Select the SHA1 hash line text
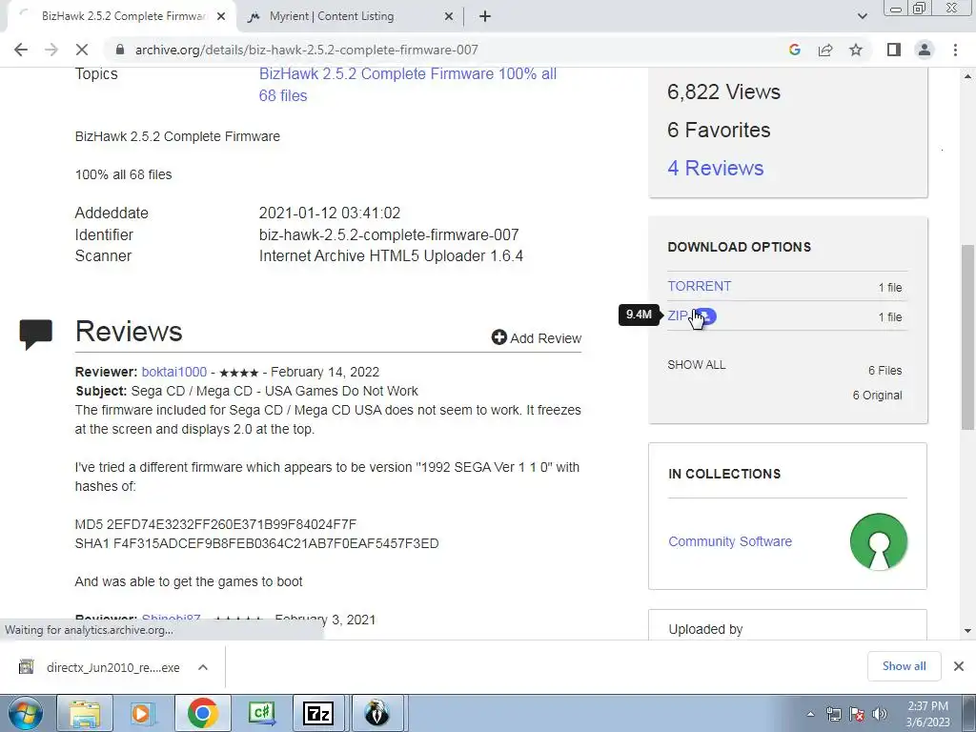Viewport: 976px width, 732px height. click(x=256, y=543)
